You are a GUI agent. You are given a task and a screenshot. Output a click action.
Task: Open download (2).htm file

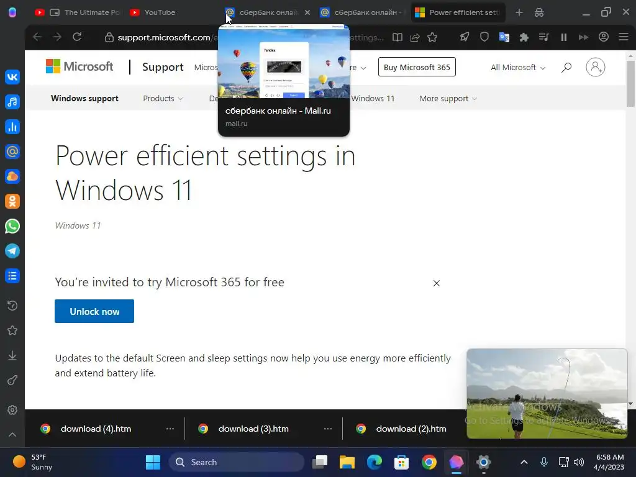411,429
